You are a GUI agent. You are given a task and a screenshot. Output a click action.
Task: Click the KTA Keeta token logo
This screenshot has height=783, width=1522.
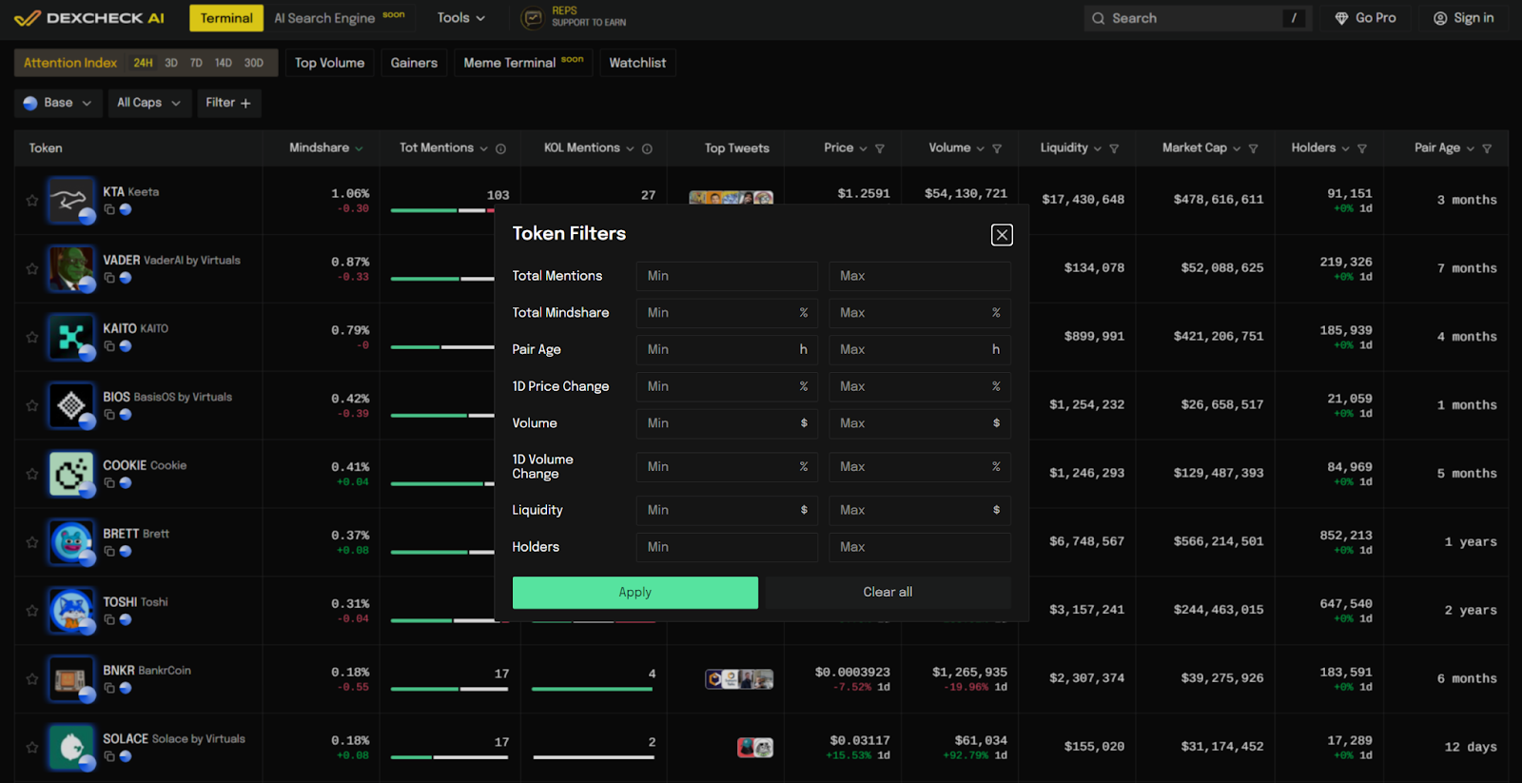tap(71, 201)
